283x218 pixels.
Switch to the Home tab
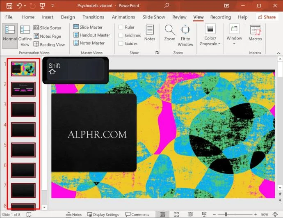[28, 17]
